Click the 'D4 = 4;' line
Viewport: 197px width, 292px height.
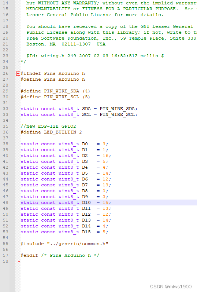64,167
